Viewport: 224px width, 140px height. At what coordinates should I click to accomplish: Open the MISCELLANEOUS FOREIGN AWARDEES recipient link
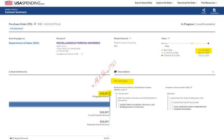(x=78, y=43)
